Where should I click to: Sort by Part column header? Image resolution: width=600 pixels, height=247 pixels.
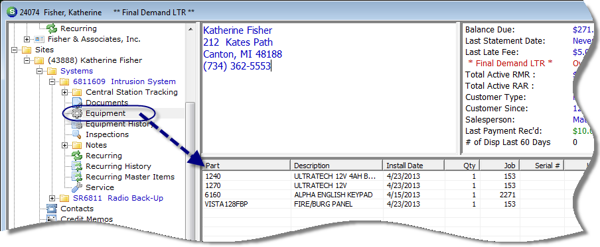click(246, 166)
